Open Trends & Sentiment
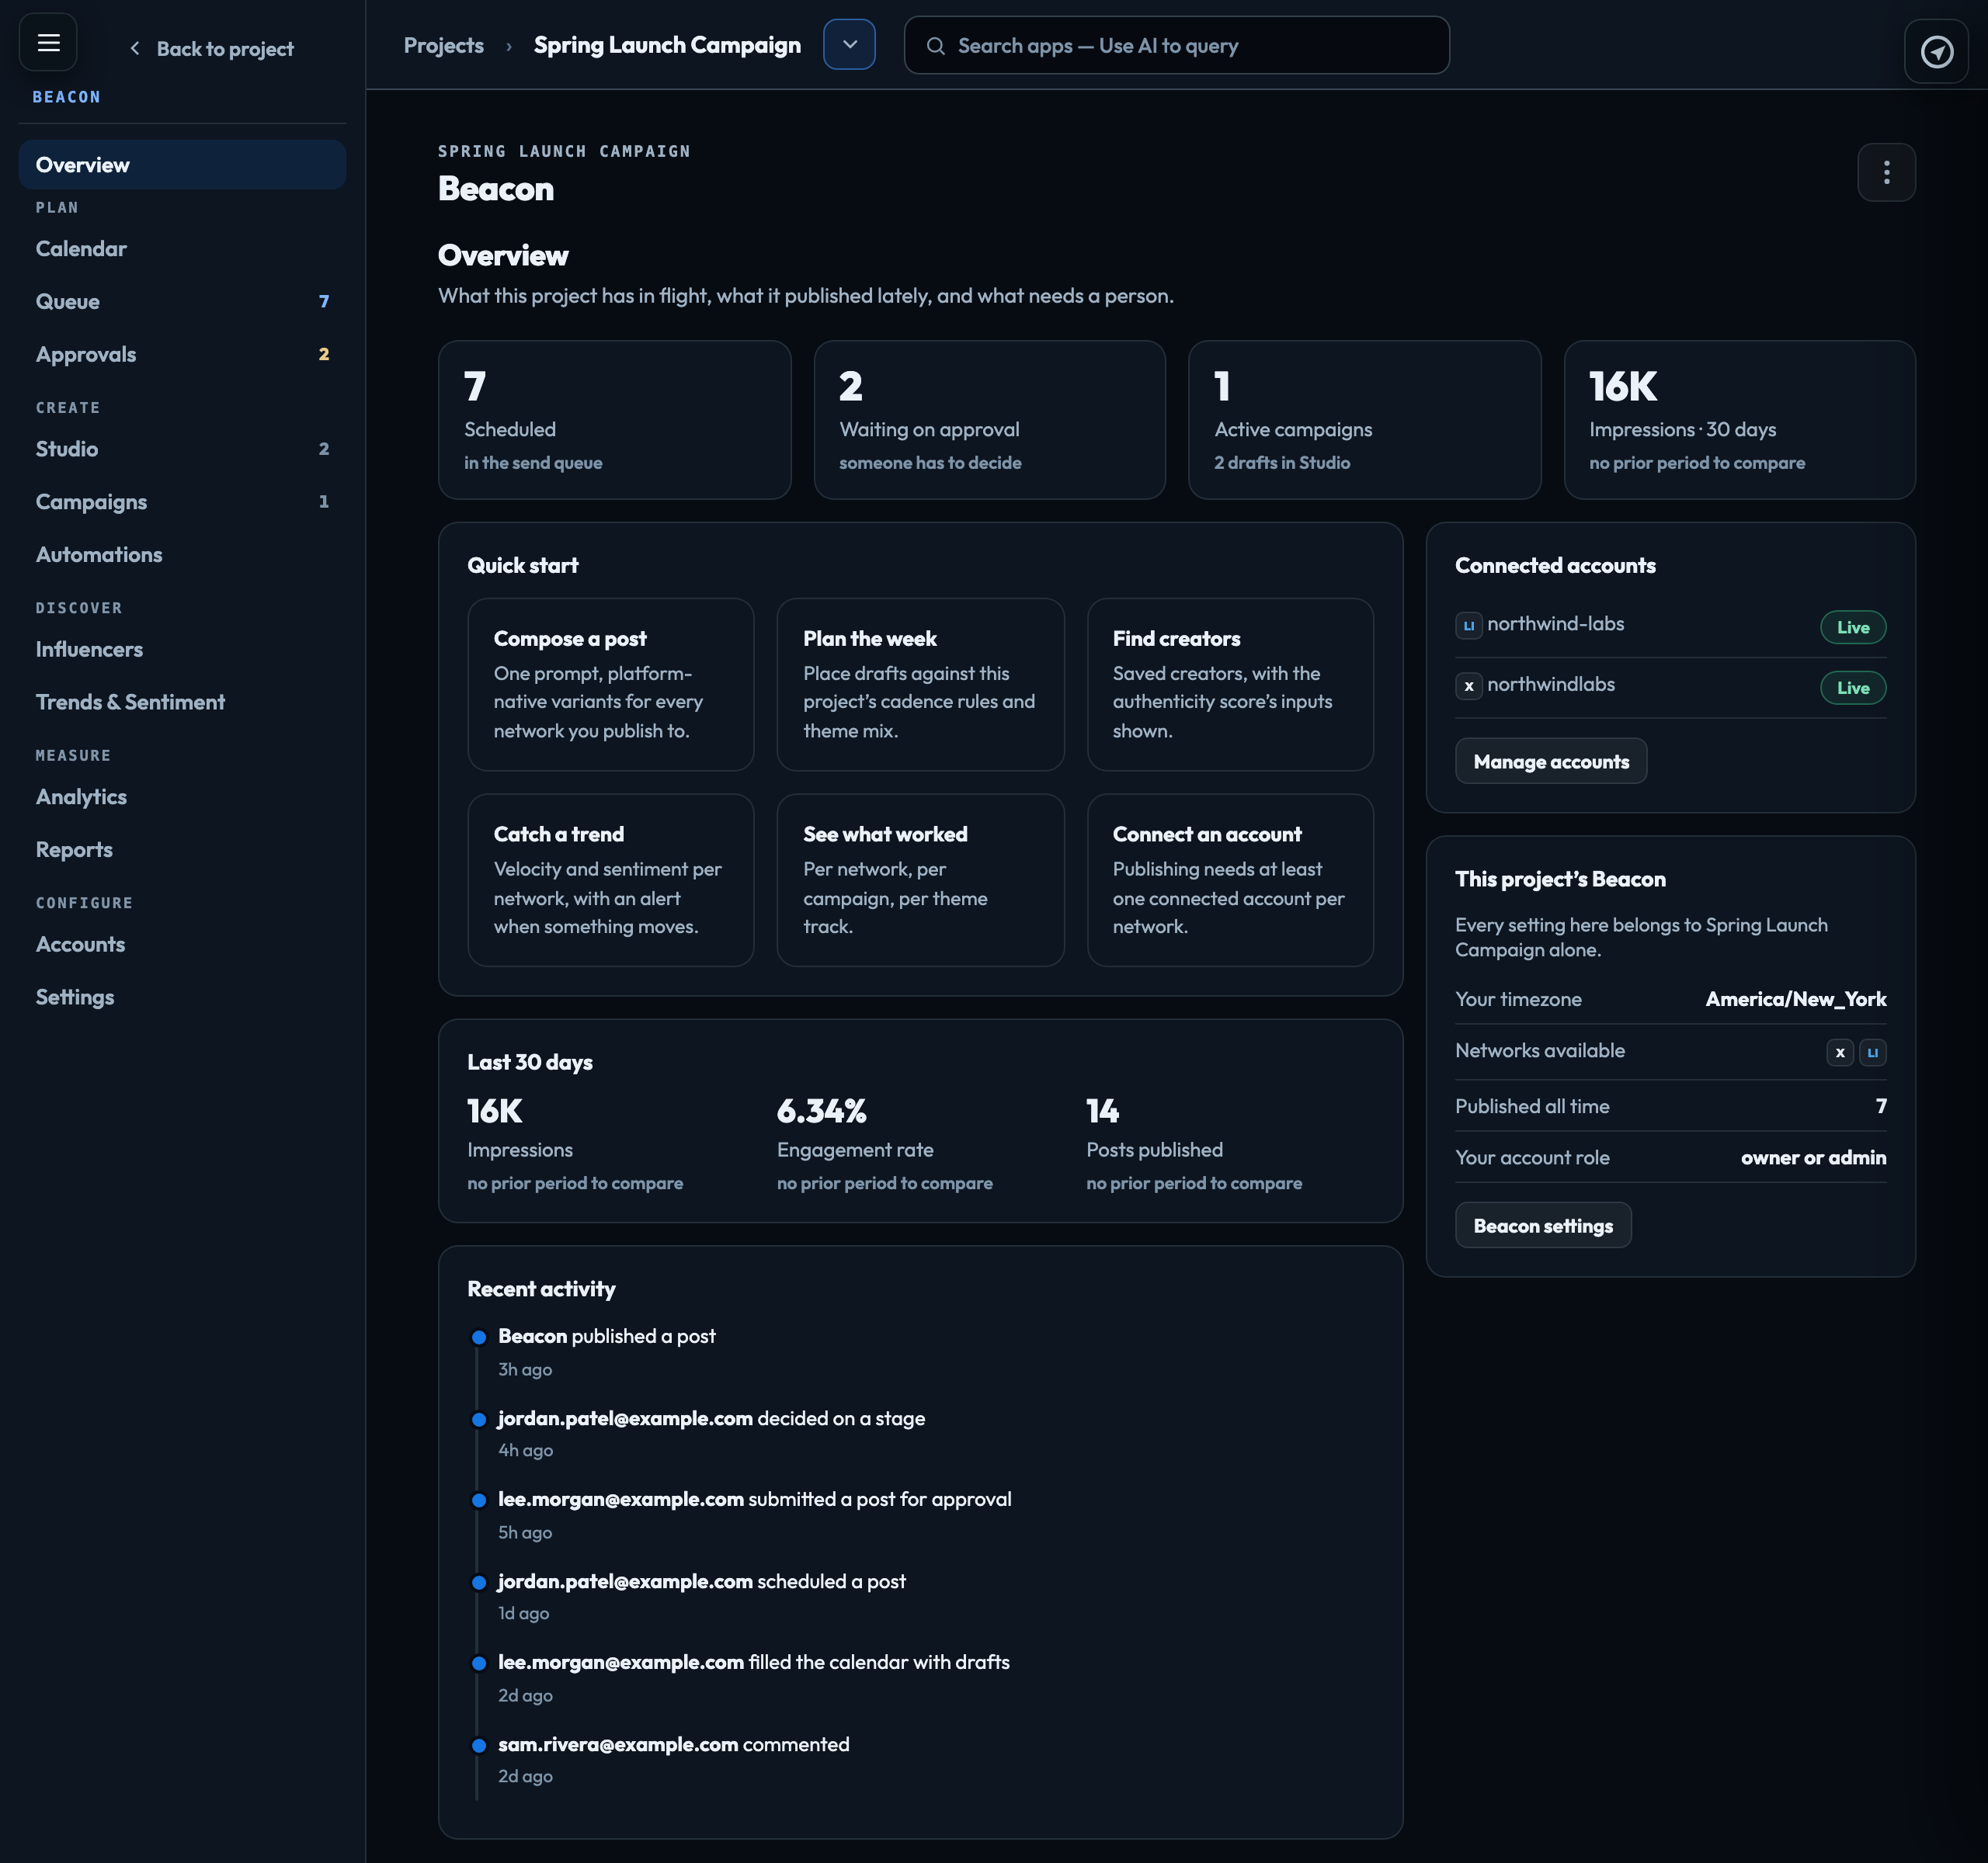The height and width of the screenshot is (1863, 1988). click(x=182, y=702)
